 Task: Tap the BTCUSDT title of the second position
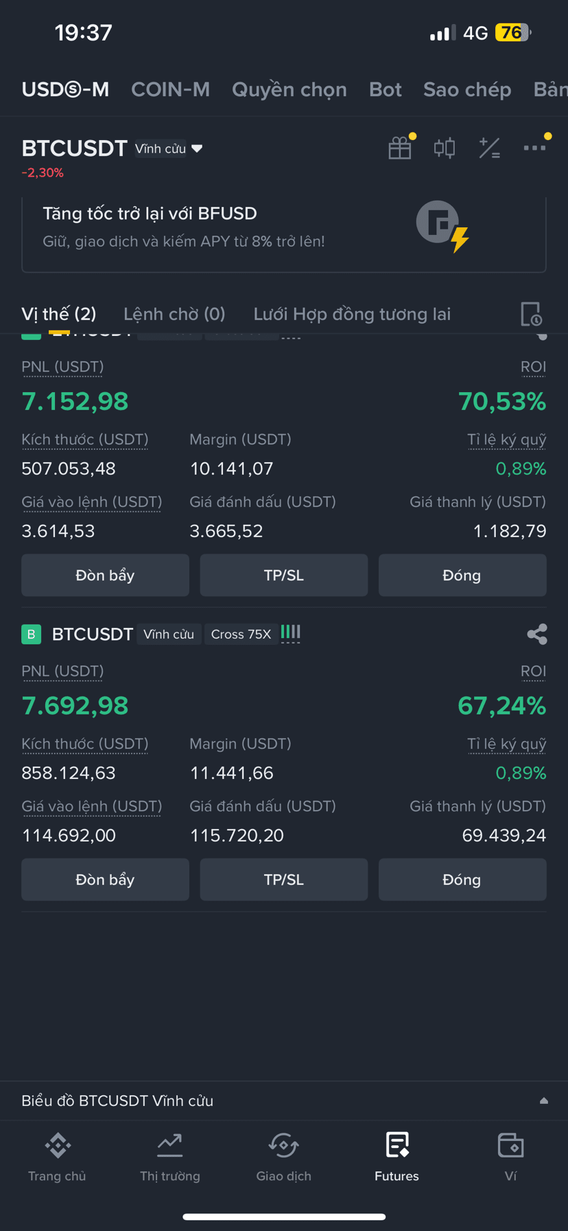click(93, 634)
